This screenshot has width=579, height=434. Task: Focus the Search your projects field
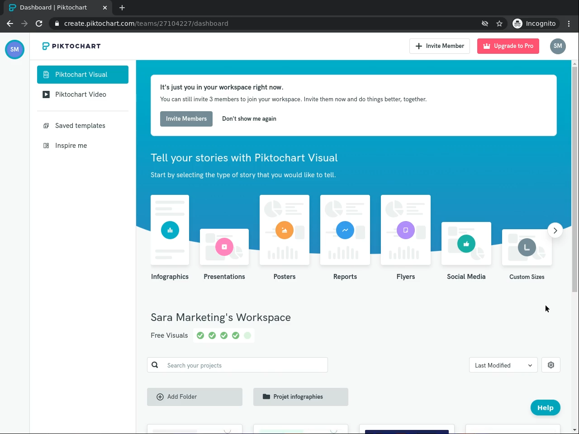click(x=237, y=365)
